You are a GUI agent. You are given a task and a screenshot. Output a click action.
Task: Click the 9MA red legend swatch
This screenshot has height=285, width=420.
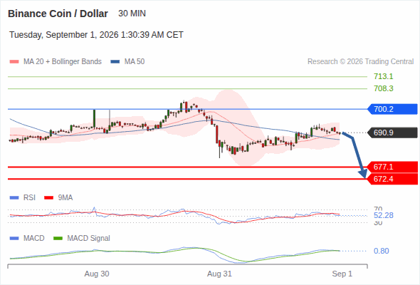[48, 198]
